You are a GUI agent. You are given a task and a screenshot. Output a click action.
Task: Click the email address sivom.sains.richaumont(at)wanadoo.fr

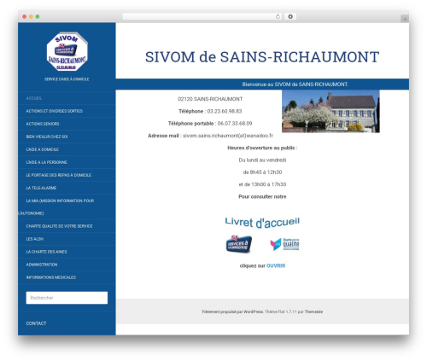(x=228, y=136)
